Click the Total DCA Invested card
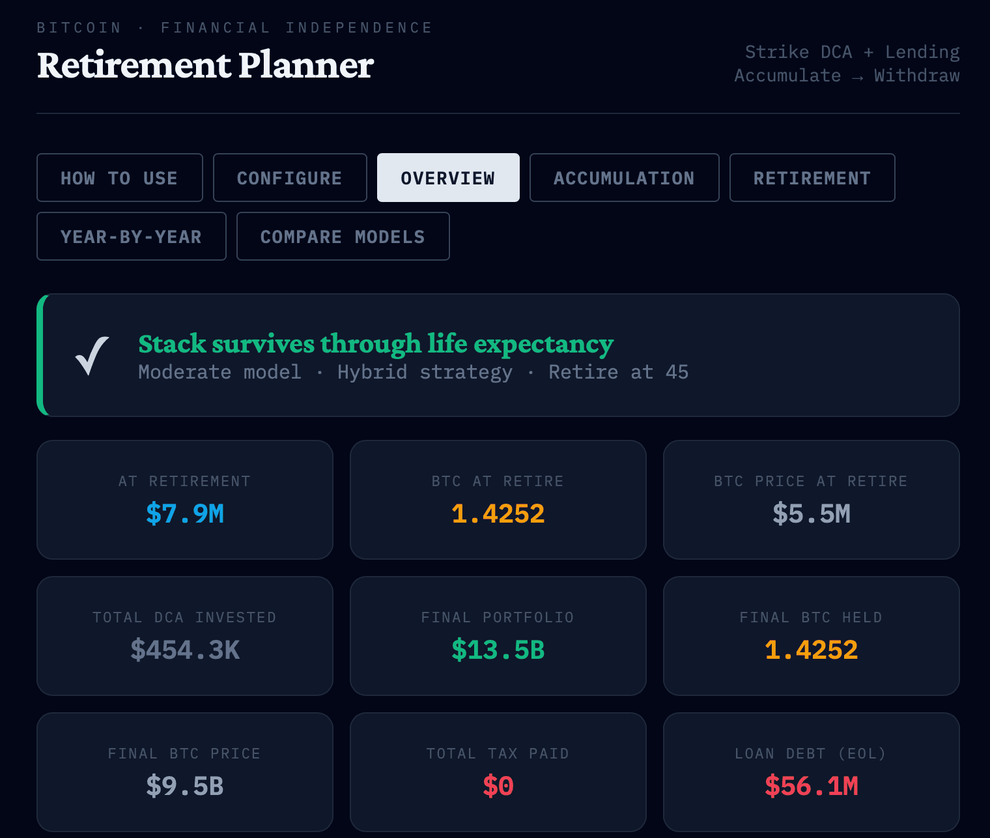 coord(185,635)
